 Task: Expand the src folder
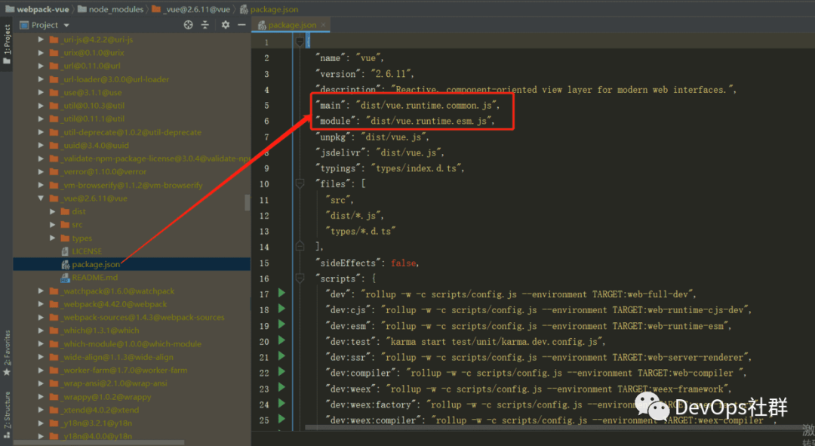click(53, 225)
